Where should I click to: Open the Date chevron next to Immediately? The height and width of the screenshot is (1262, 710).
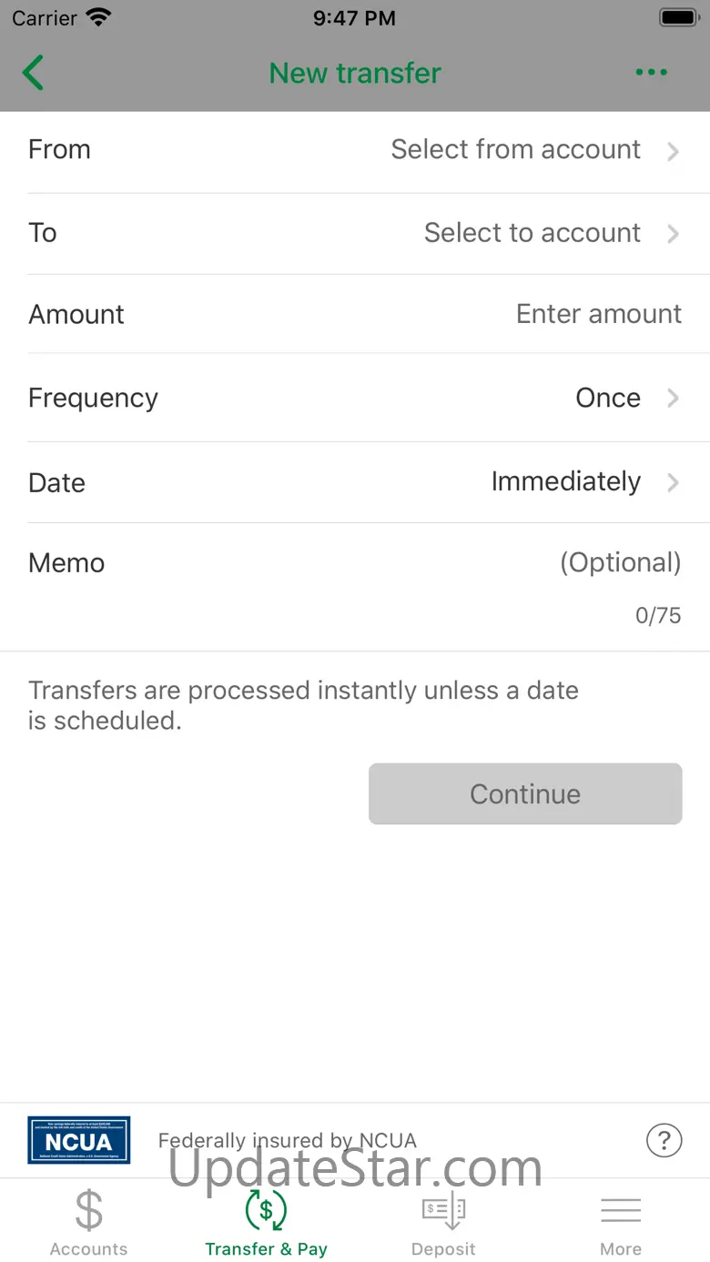tap(673, 482)
